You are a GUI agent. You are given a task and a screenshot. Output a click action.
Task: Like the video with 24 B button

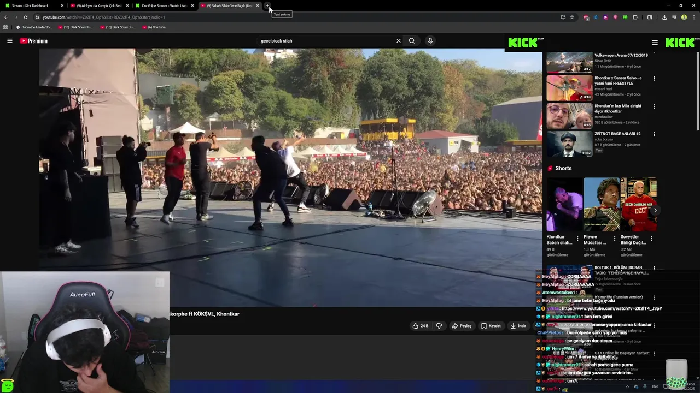coord(420,326)
